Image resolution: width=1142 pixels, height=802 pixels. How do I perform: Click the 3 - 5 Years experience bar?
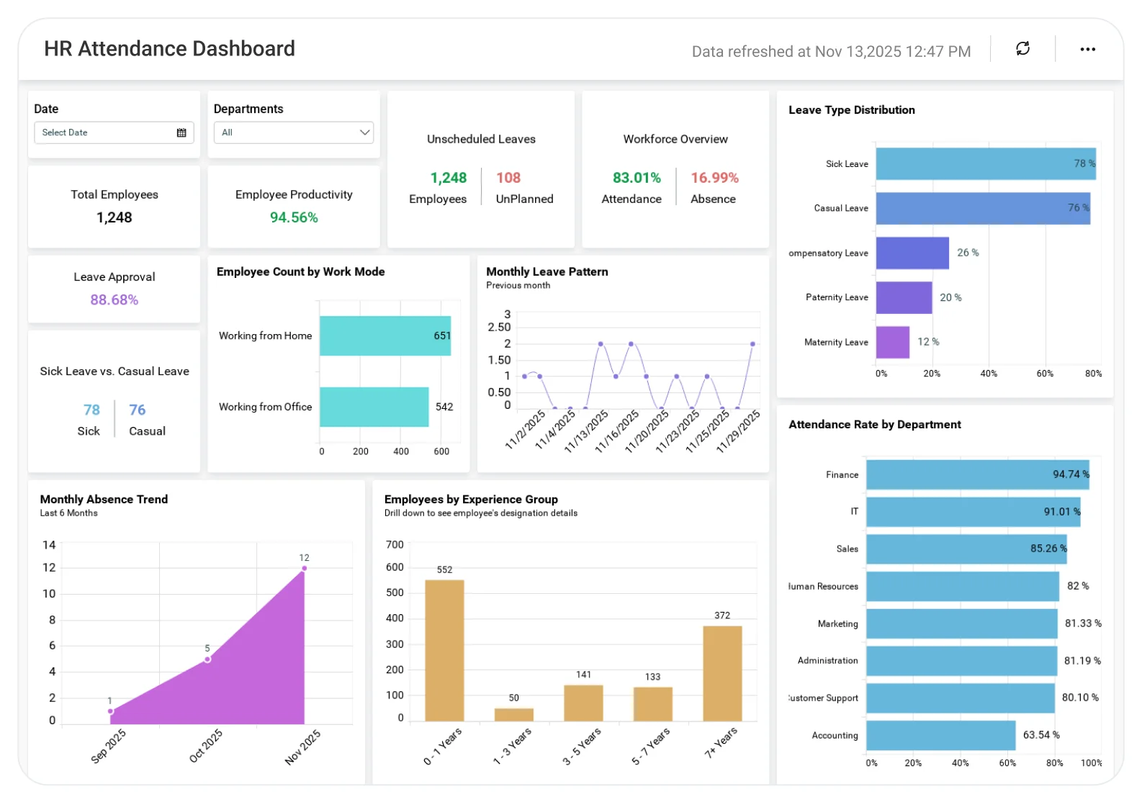pos(583,703)
